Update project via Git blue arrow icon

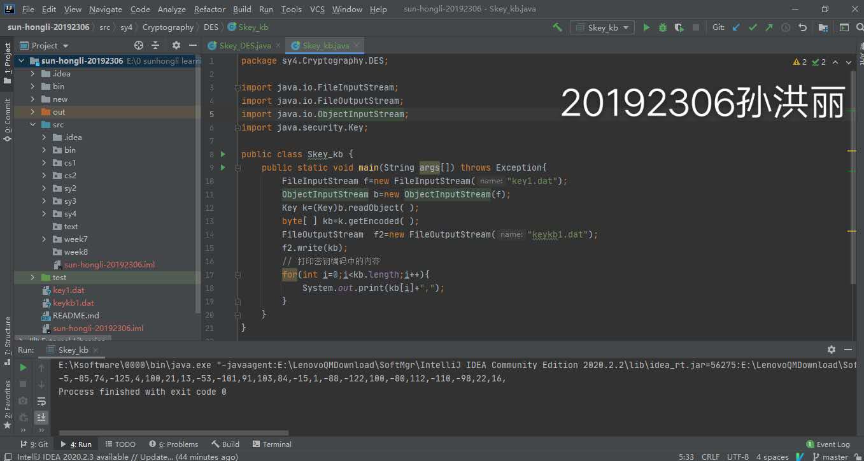pos(737,27)
